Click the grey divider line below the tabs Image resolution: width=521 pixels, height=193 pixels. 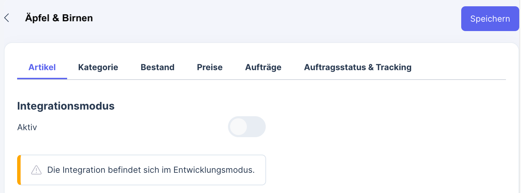pos(280,80)
